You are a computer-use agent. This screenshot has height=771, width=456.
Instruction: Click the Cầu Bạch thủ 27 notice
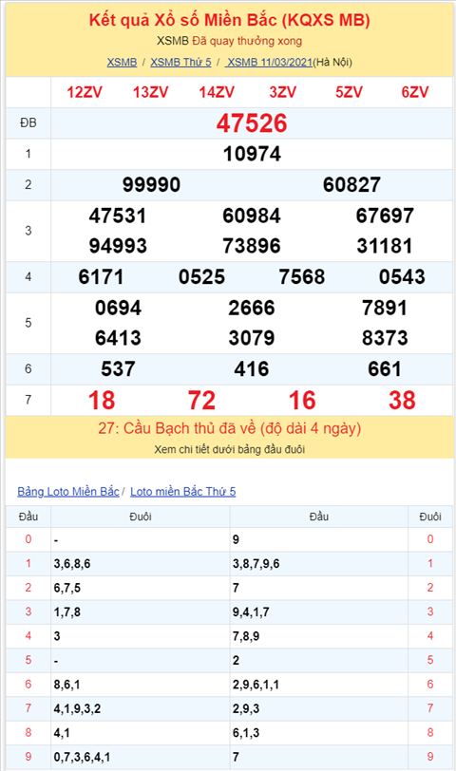(x=229, y=428)
